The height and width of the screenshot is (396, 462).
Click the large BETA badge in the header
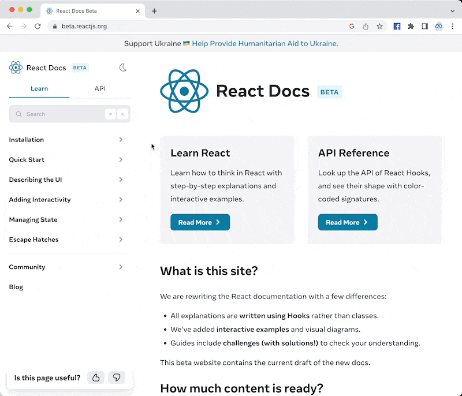(x=329, y=92)
